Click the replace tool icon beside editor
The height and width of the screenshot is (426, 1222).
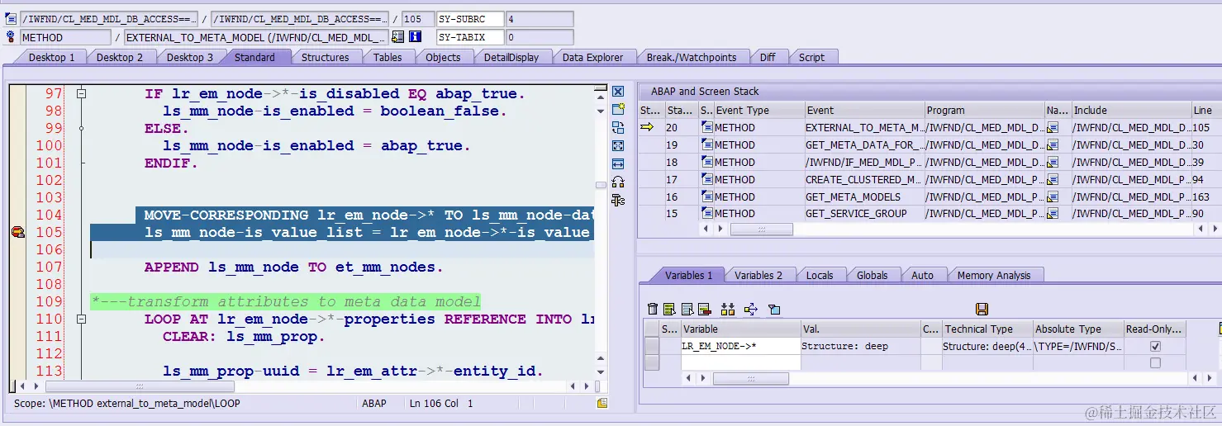tap(617, 127)
